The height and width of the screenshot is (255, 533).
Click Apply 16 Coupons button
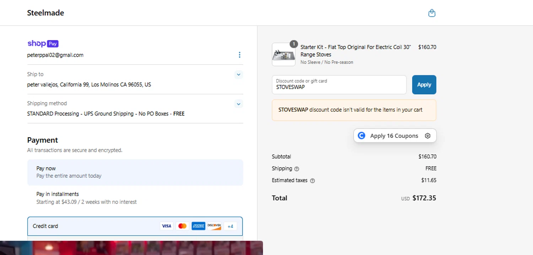click(x=395, y=136)
